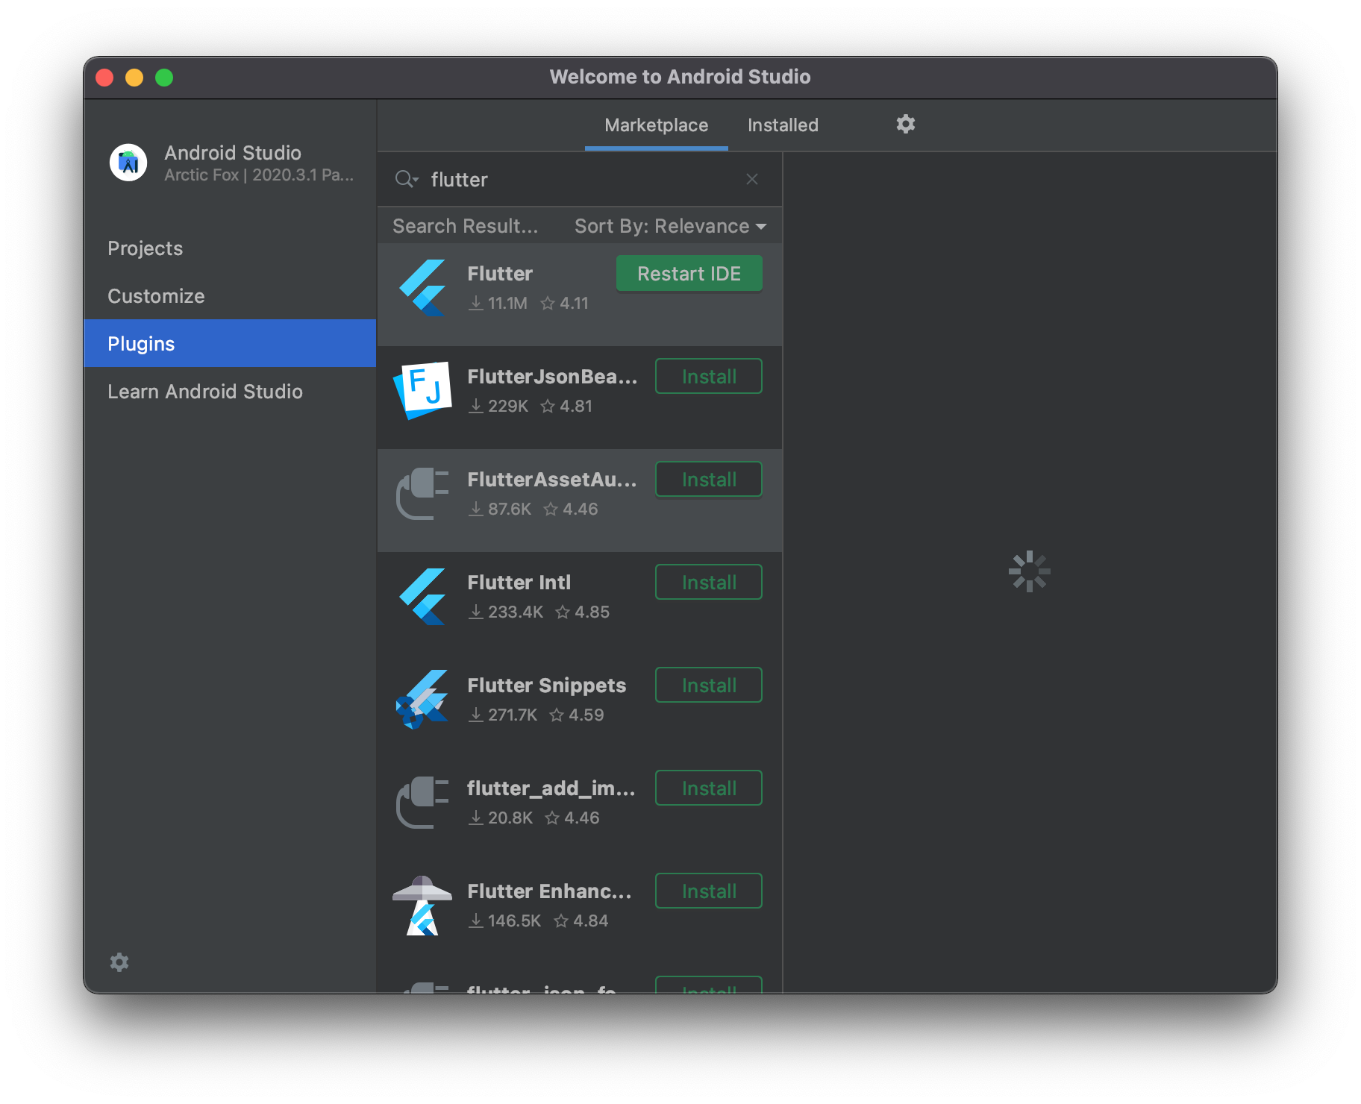Install the Flutter Snippets plugin
This screenshot has height=1104, width=1361.
click(709, 686)
